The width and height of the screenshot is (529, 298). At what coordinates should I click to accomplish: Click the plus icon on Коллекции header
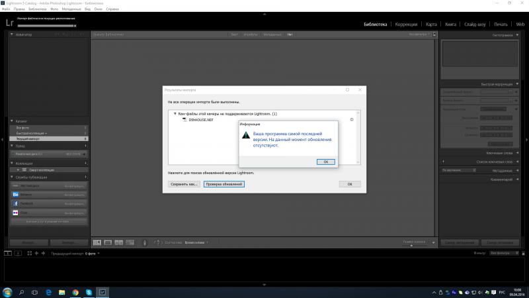(86, 163)
